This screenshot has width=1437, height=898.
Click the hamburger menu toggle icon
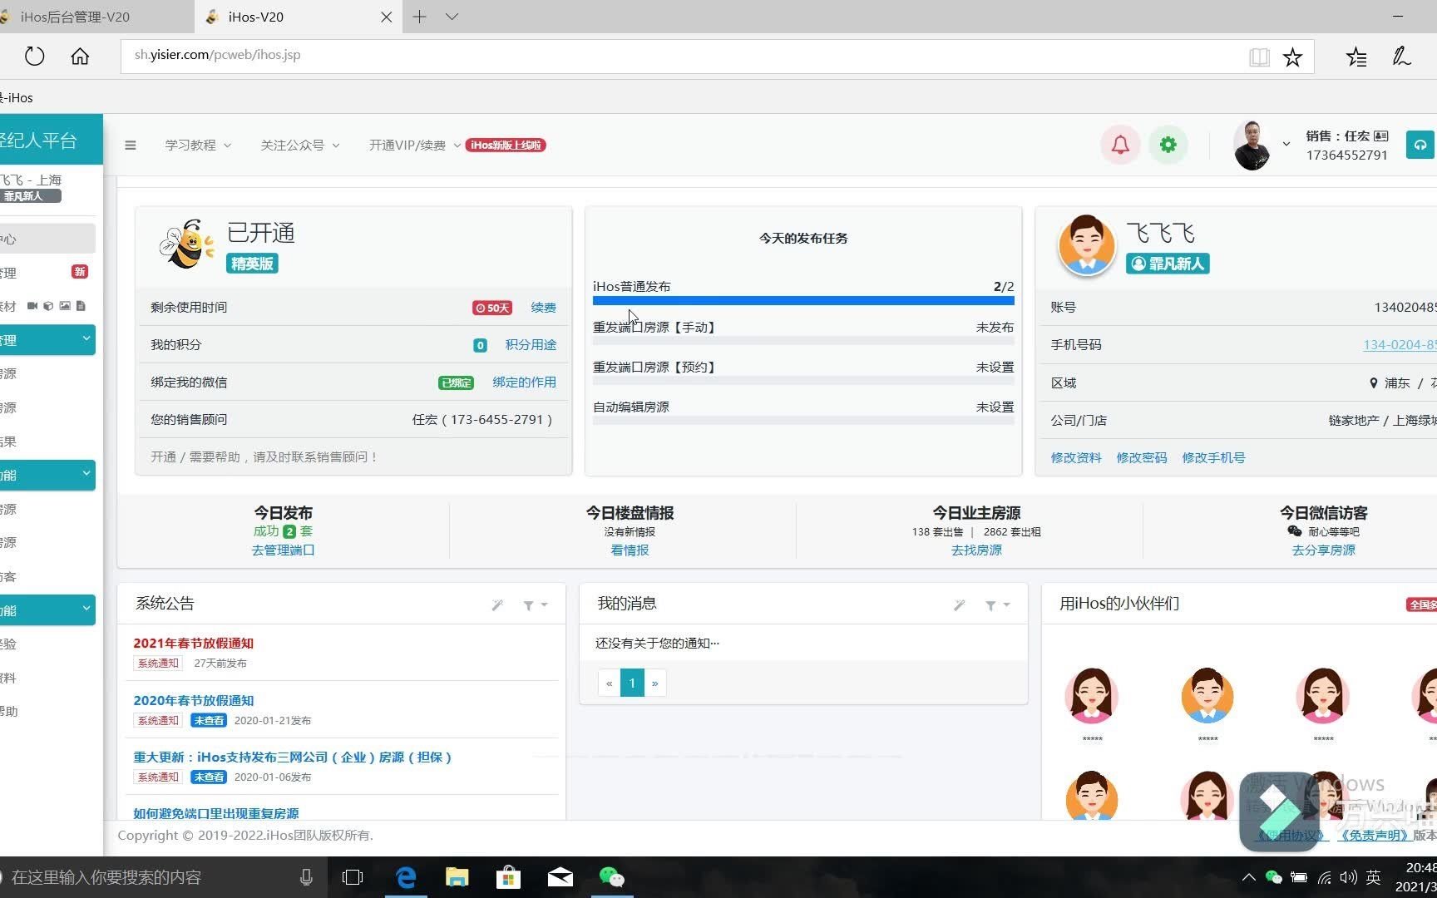131,146
